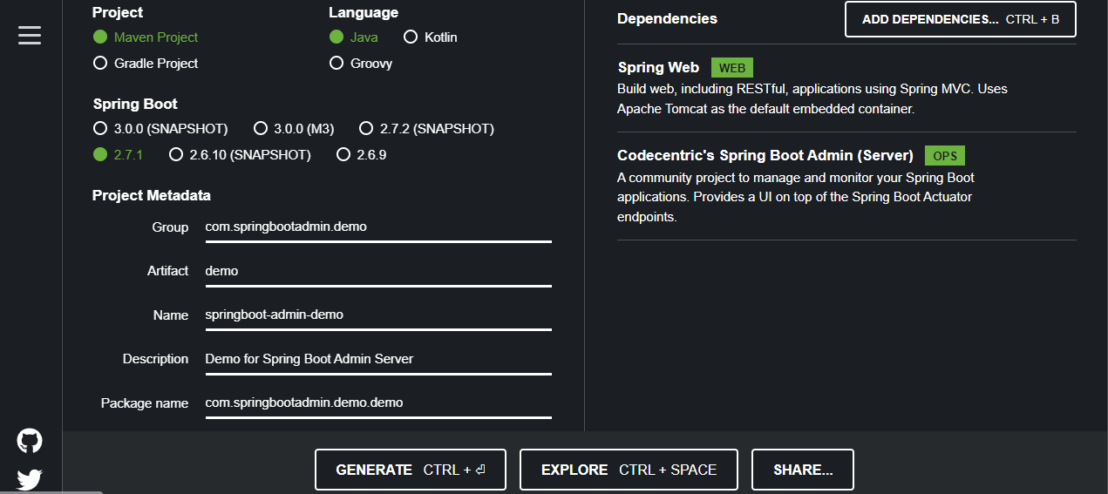Select Spring Boot 3.0.0 (M3)
Screen dimensions: 1108x494
pyautogui.click(x=261, y=129)
